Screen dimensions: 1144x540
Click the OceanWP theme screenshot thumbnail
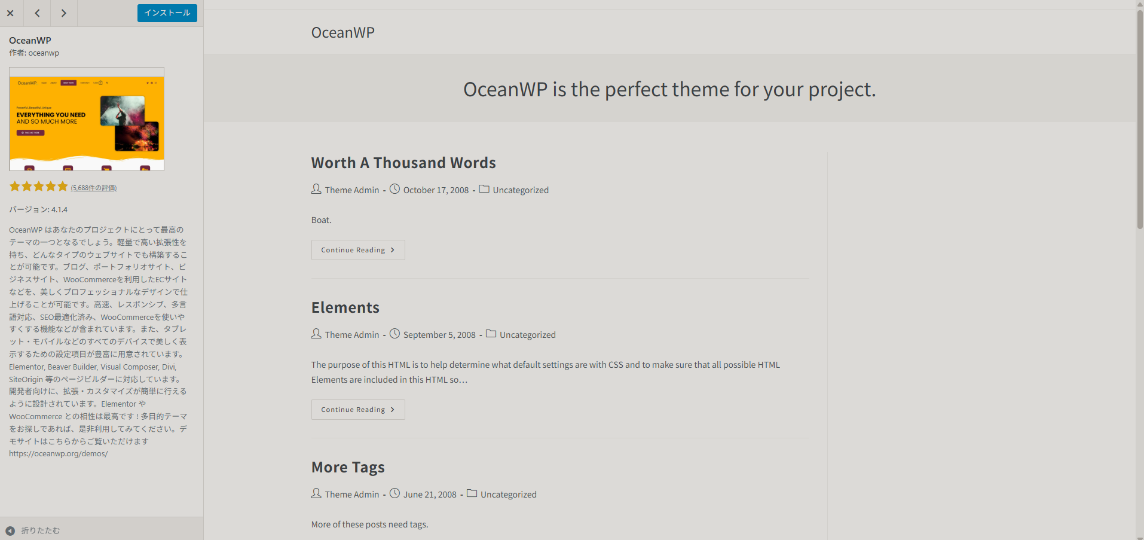(87, 119)
